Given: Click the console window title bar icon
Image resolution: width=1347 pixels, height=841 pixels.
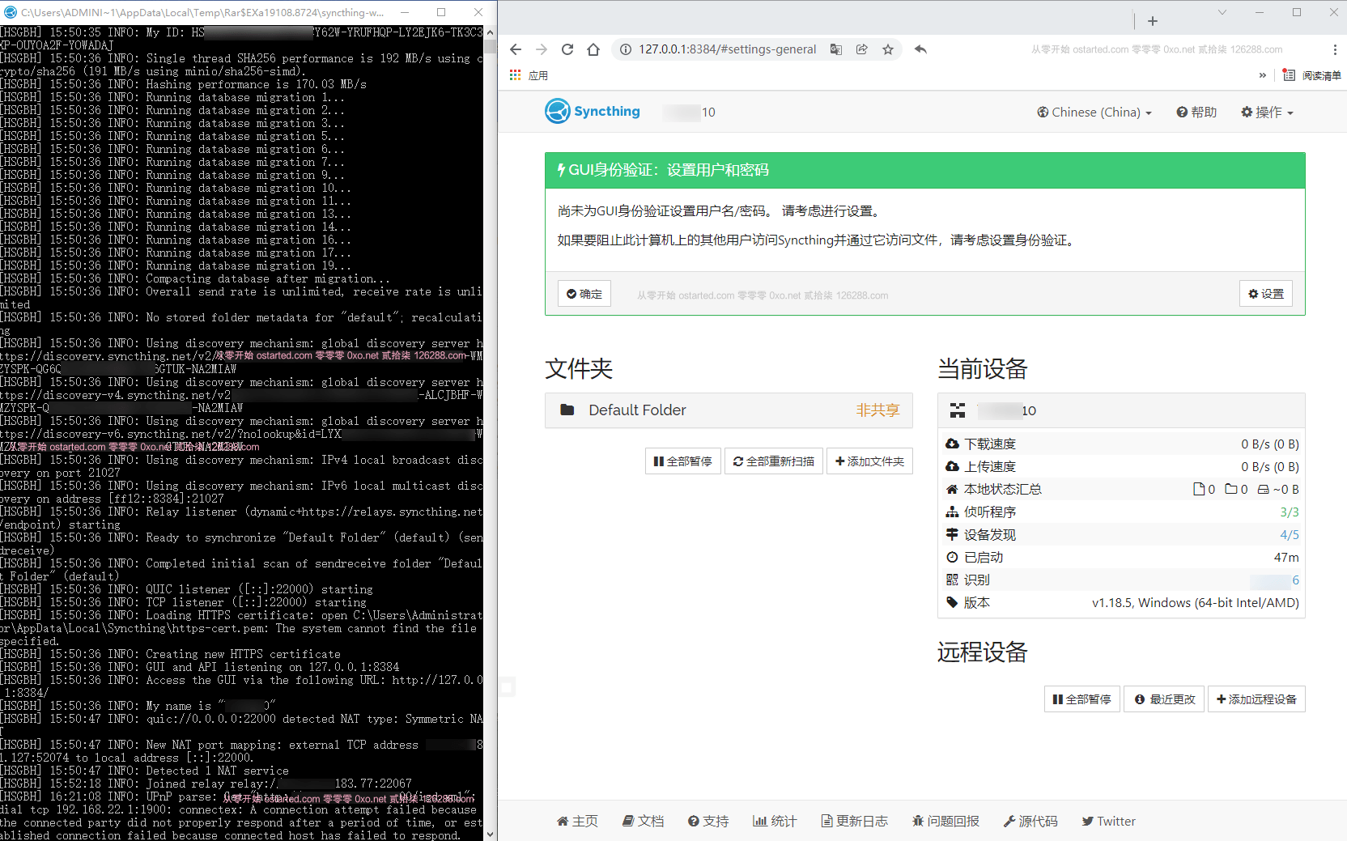Looking at the screenshot, I should [10, 12].
